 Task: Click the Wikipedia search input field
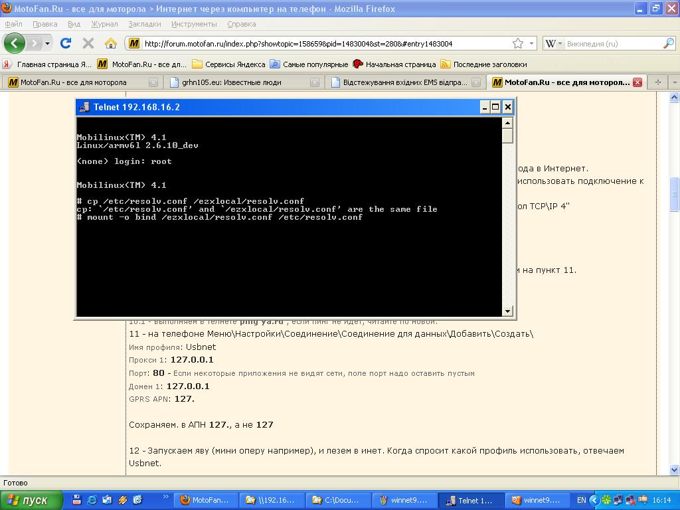click(613, 43)
